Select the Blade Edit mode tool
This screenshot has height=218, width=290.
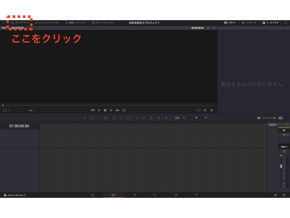point(105,118)
